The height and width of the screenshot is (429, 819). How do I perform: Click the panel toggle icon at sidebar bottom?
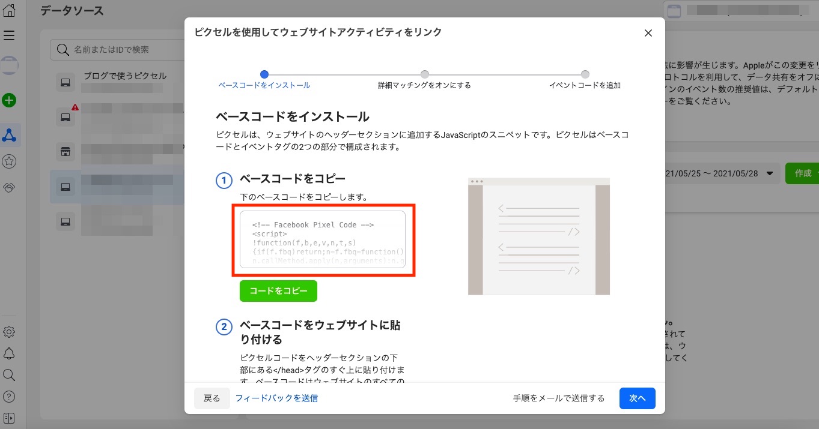pos(9,418)
